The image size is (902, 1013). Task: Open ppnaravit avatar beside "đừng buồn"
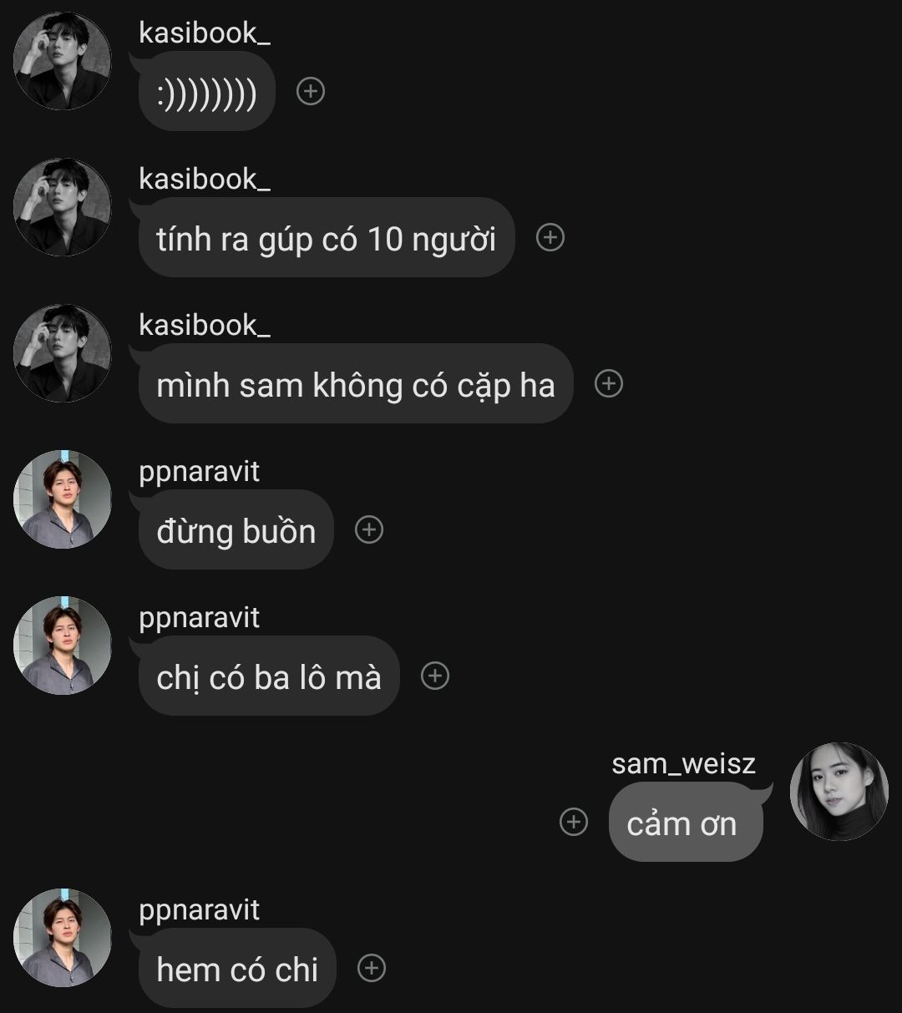(63, 499)
